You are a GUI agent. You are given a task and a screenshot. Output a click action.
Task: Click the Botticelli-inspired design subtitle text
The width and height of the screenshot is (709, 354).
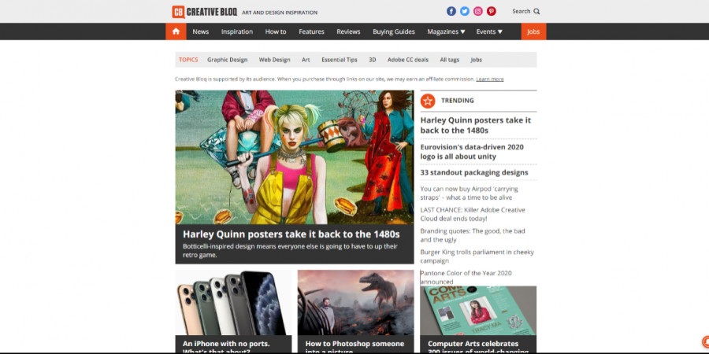(x=290, y=251)
